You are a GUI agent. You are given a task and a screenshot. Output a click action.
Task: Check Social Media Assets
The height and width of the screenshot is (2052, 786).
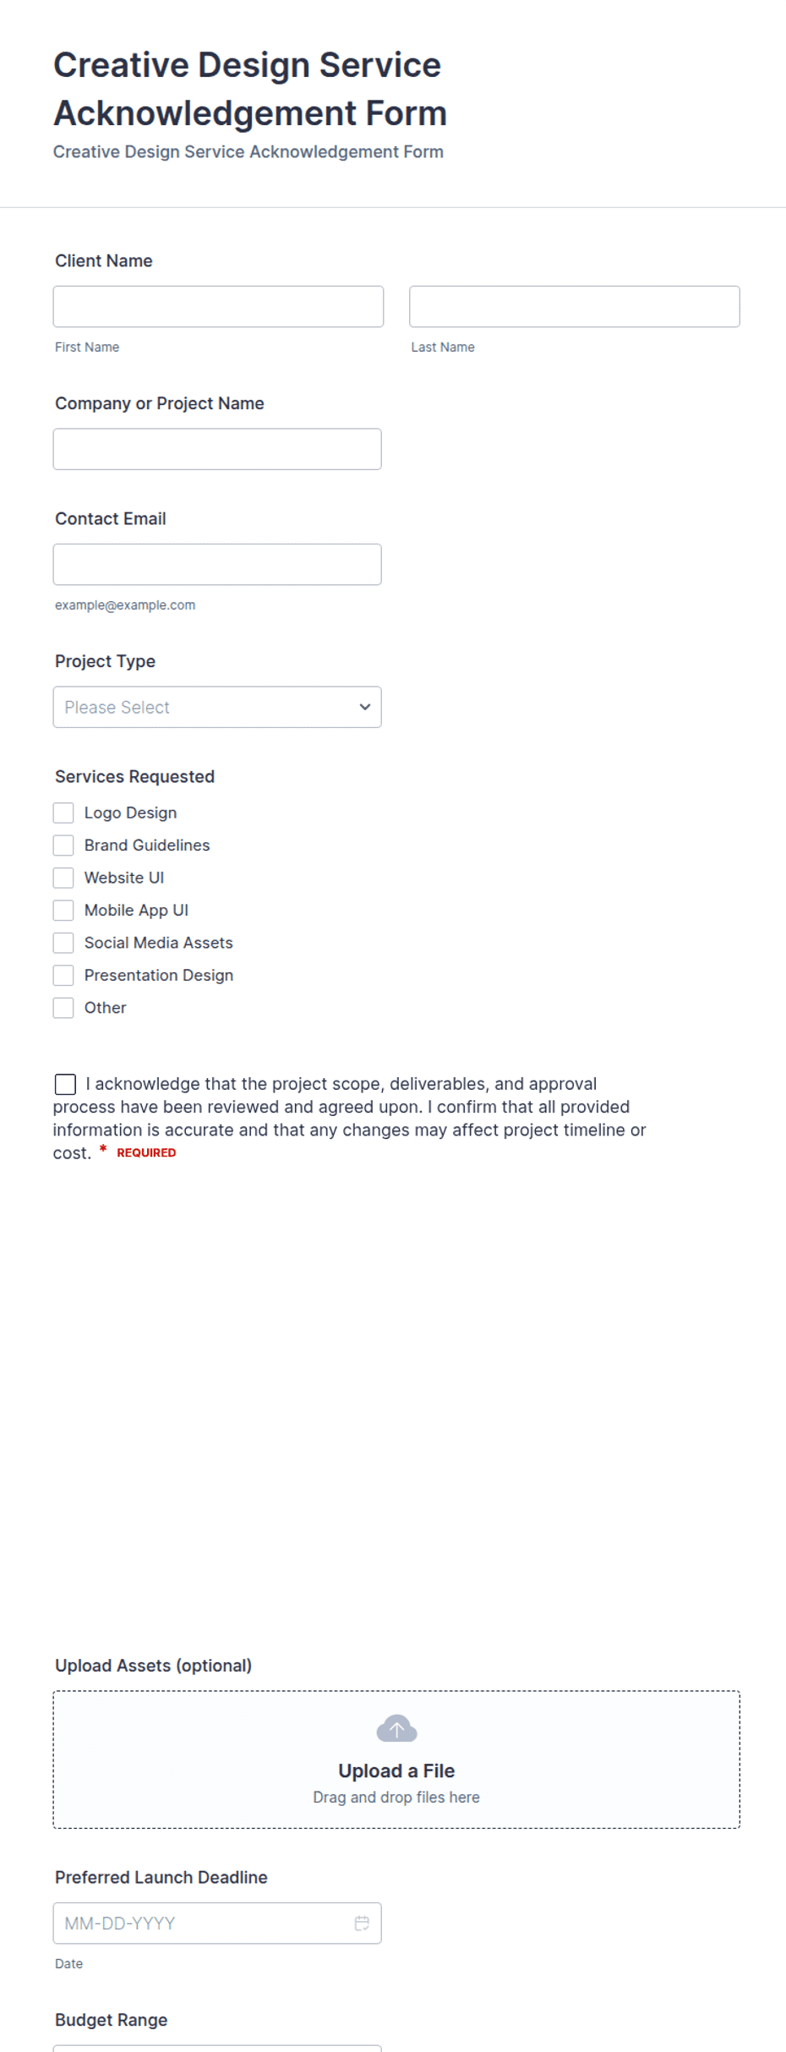pyautogui.click(x=63, y=943)
